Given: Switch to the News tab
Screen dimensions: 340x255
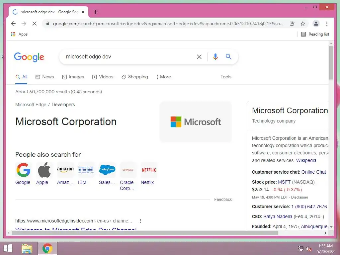Looking at the screenshot, I should click(x=45, y=77).
